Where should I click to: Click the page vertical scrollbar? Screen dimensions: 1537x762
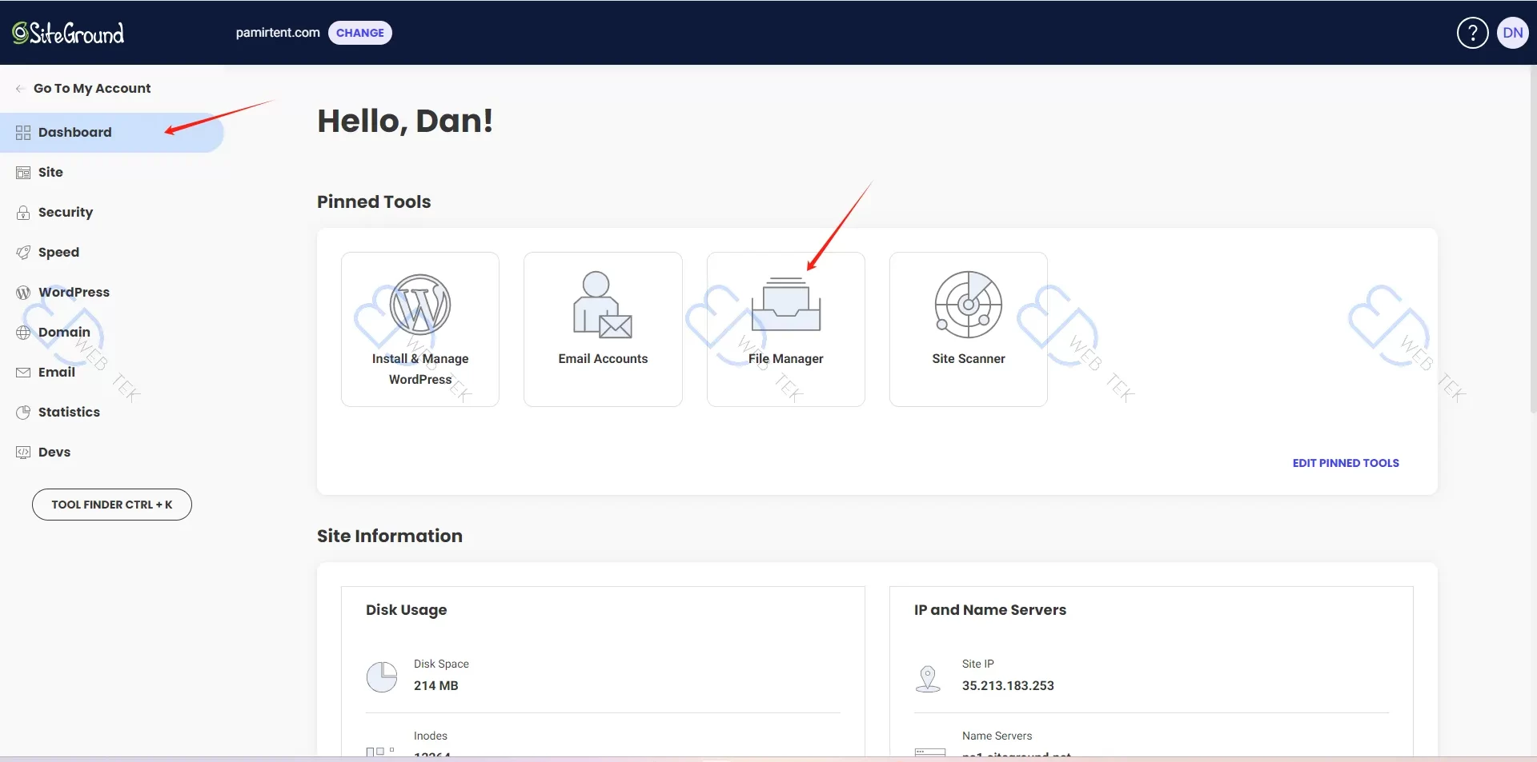pos(1531,240)
